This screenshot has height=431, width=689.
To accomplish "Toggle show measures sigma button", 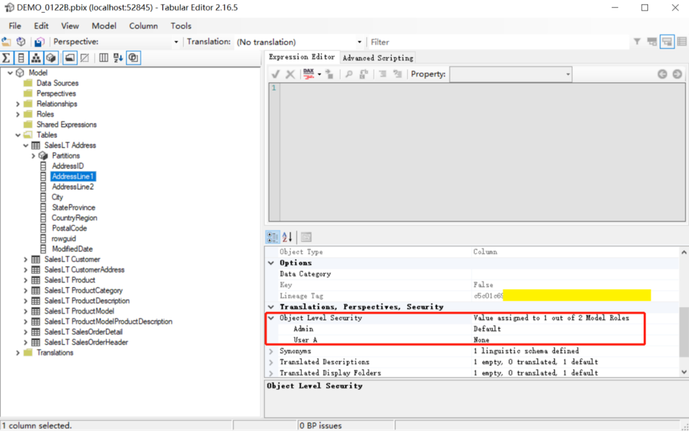I will point(6,57).
